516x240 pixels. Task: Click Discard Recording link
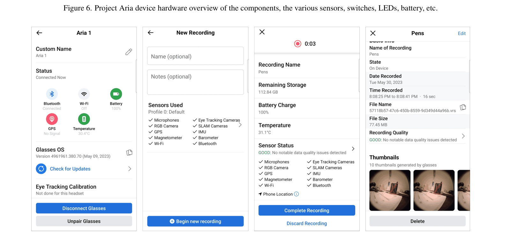pyautogui.click(x=306, y=223)
